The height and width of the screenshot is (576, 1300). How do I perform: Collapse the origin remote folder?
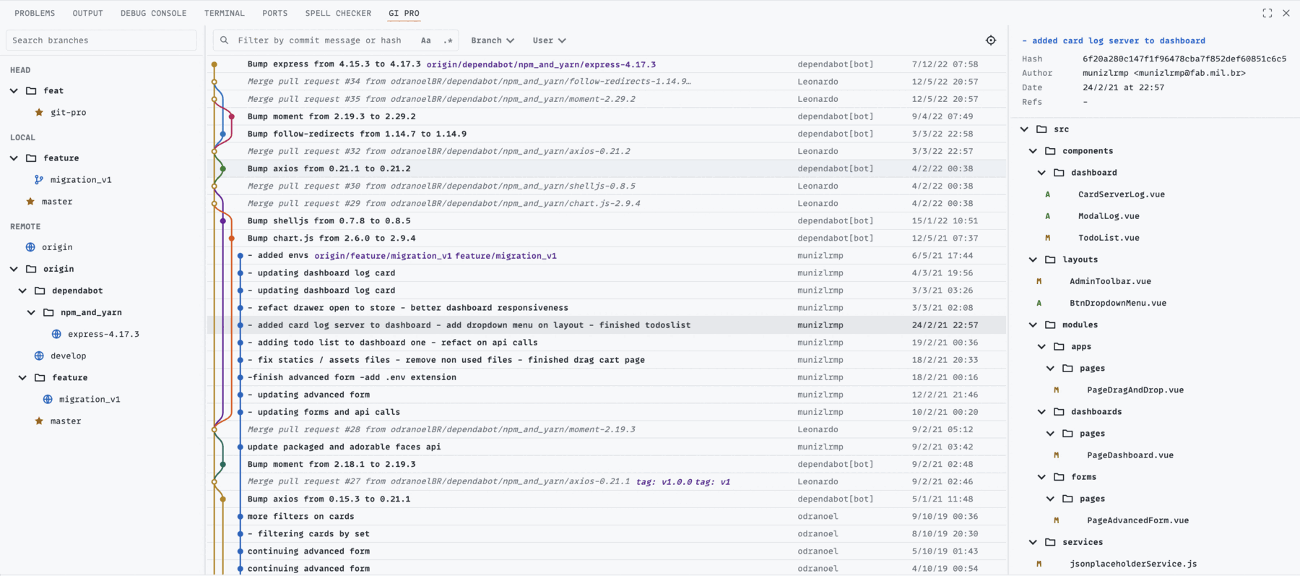pos(14,269)
